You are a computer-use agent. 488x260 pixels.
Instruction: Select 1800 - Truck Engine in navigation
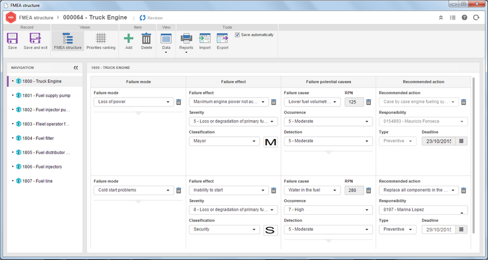click(45, 81)
